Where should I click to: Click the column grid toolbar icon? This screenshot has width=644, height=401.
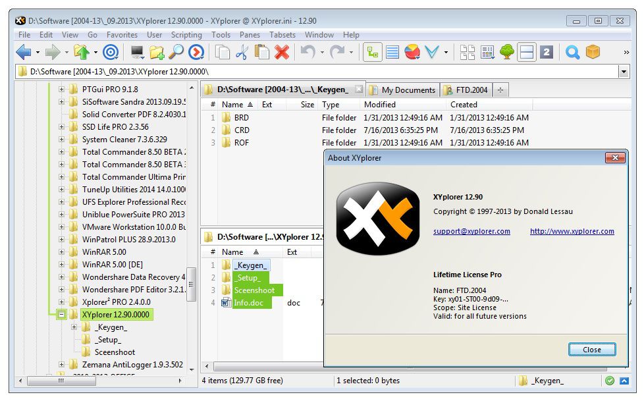pyautogui.click(x=487, y=52)
